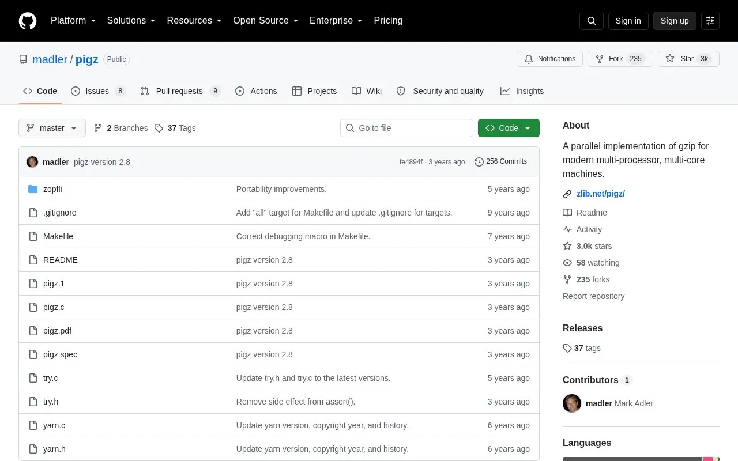Image resolution: width=738 pixels, height=461 pixels.
Task: Switch to the Issues tab
Action: coord(98,91)
